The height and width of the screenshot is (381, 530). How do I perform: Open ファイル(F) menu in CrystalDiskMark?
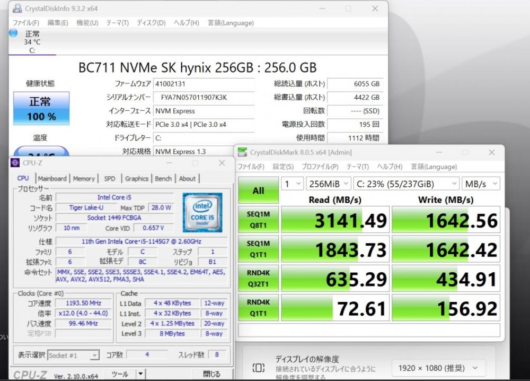point(251,167)
